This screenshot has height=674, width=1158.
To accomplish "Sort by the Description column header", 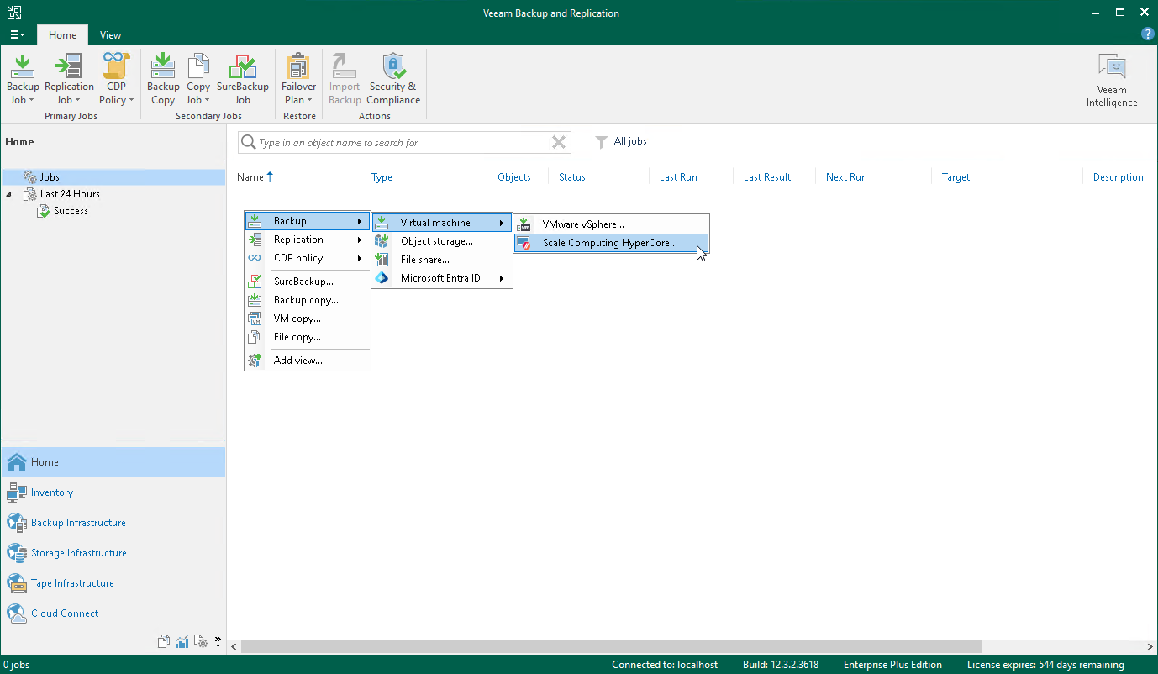I will click(1118, 177).
